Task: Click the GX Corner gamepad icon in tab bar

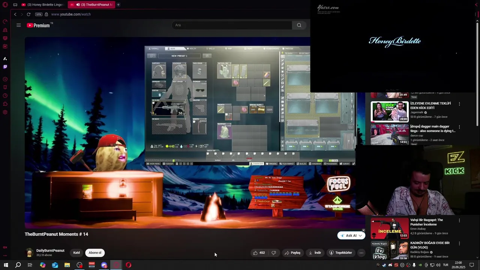Action: (15, 5)
